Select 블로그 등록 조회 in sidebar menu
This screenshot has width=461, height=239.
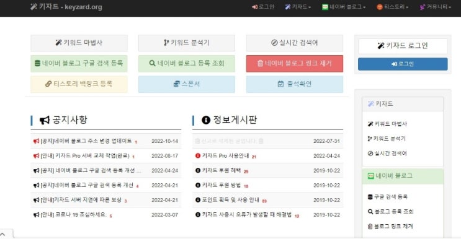(x=390, y=211)
